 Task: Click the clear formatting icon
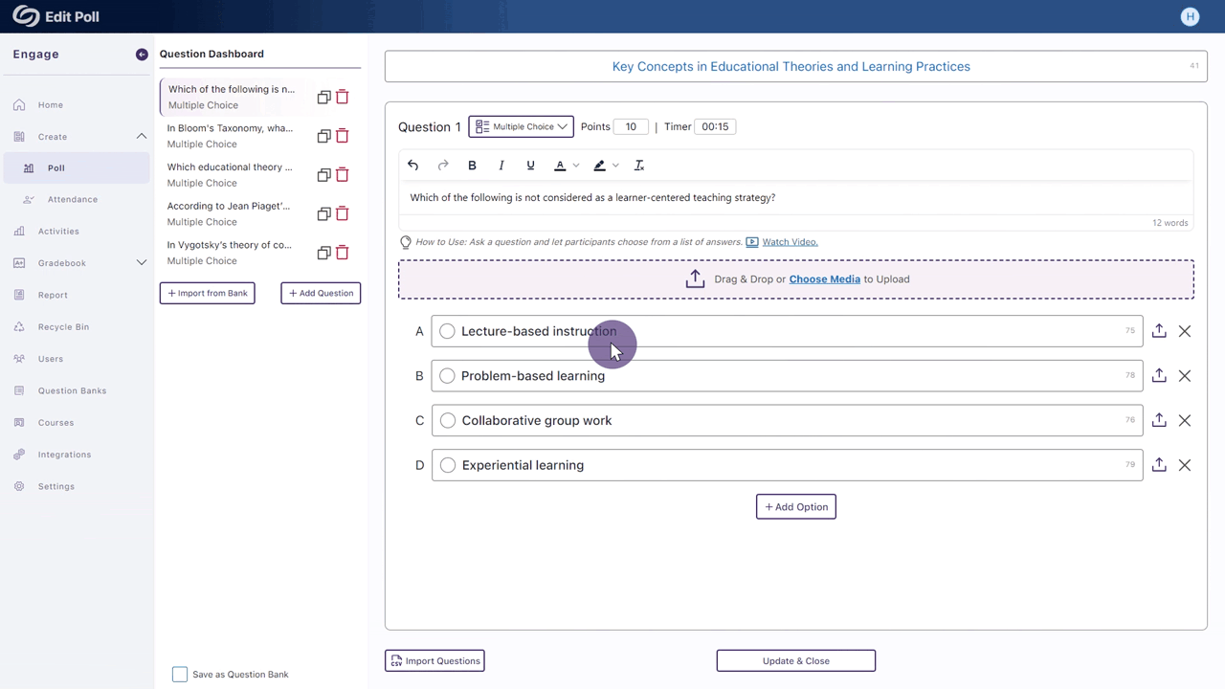tap(639, 166)
